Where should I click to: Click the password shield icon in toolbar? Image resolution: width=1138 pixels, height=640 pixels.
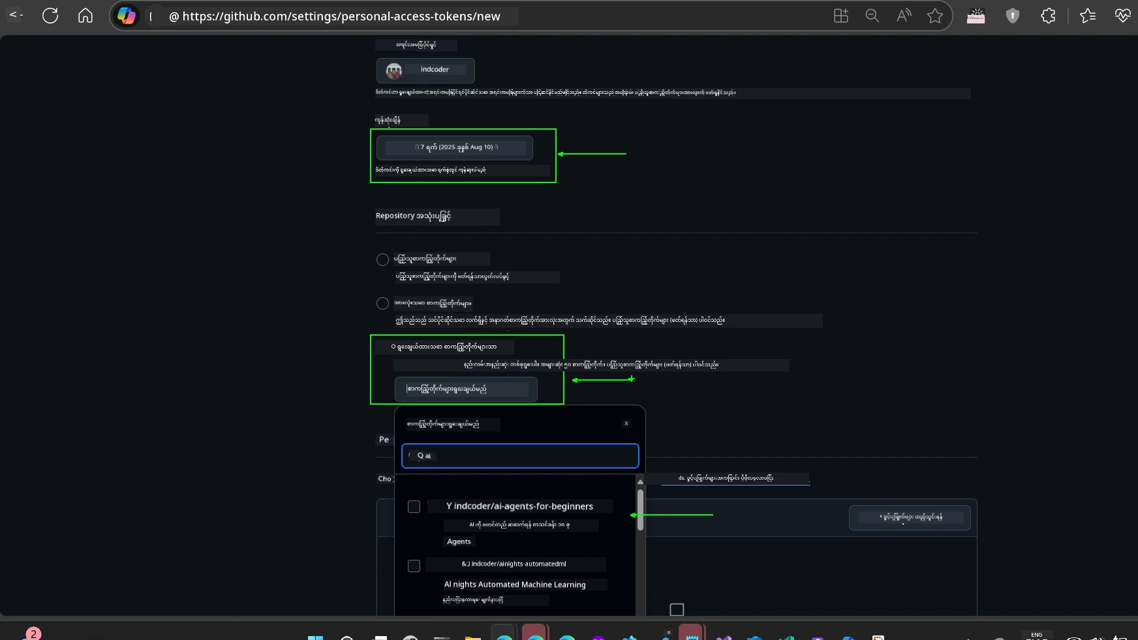[x=1012, y=16]
